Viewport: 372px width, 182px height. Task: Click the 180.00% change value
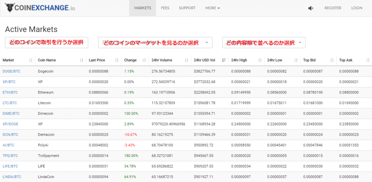[x=131, y=156]
